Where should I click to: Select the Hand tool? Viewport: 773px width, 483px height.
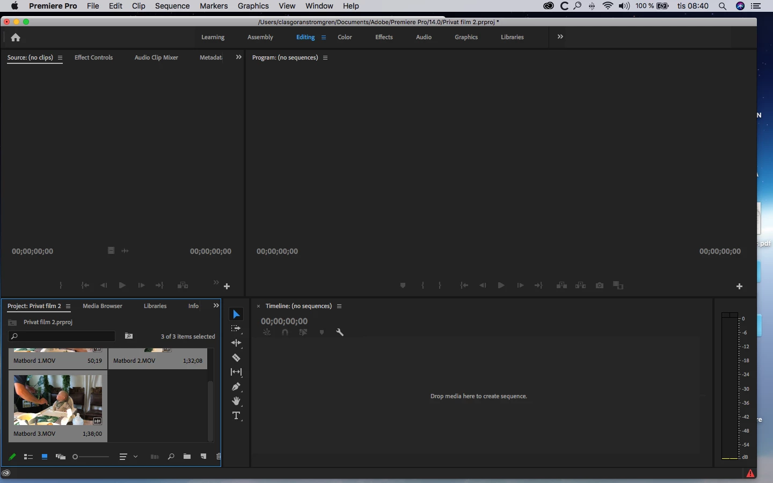point(236,401)
